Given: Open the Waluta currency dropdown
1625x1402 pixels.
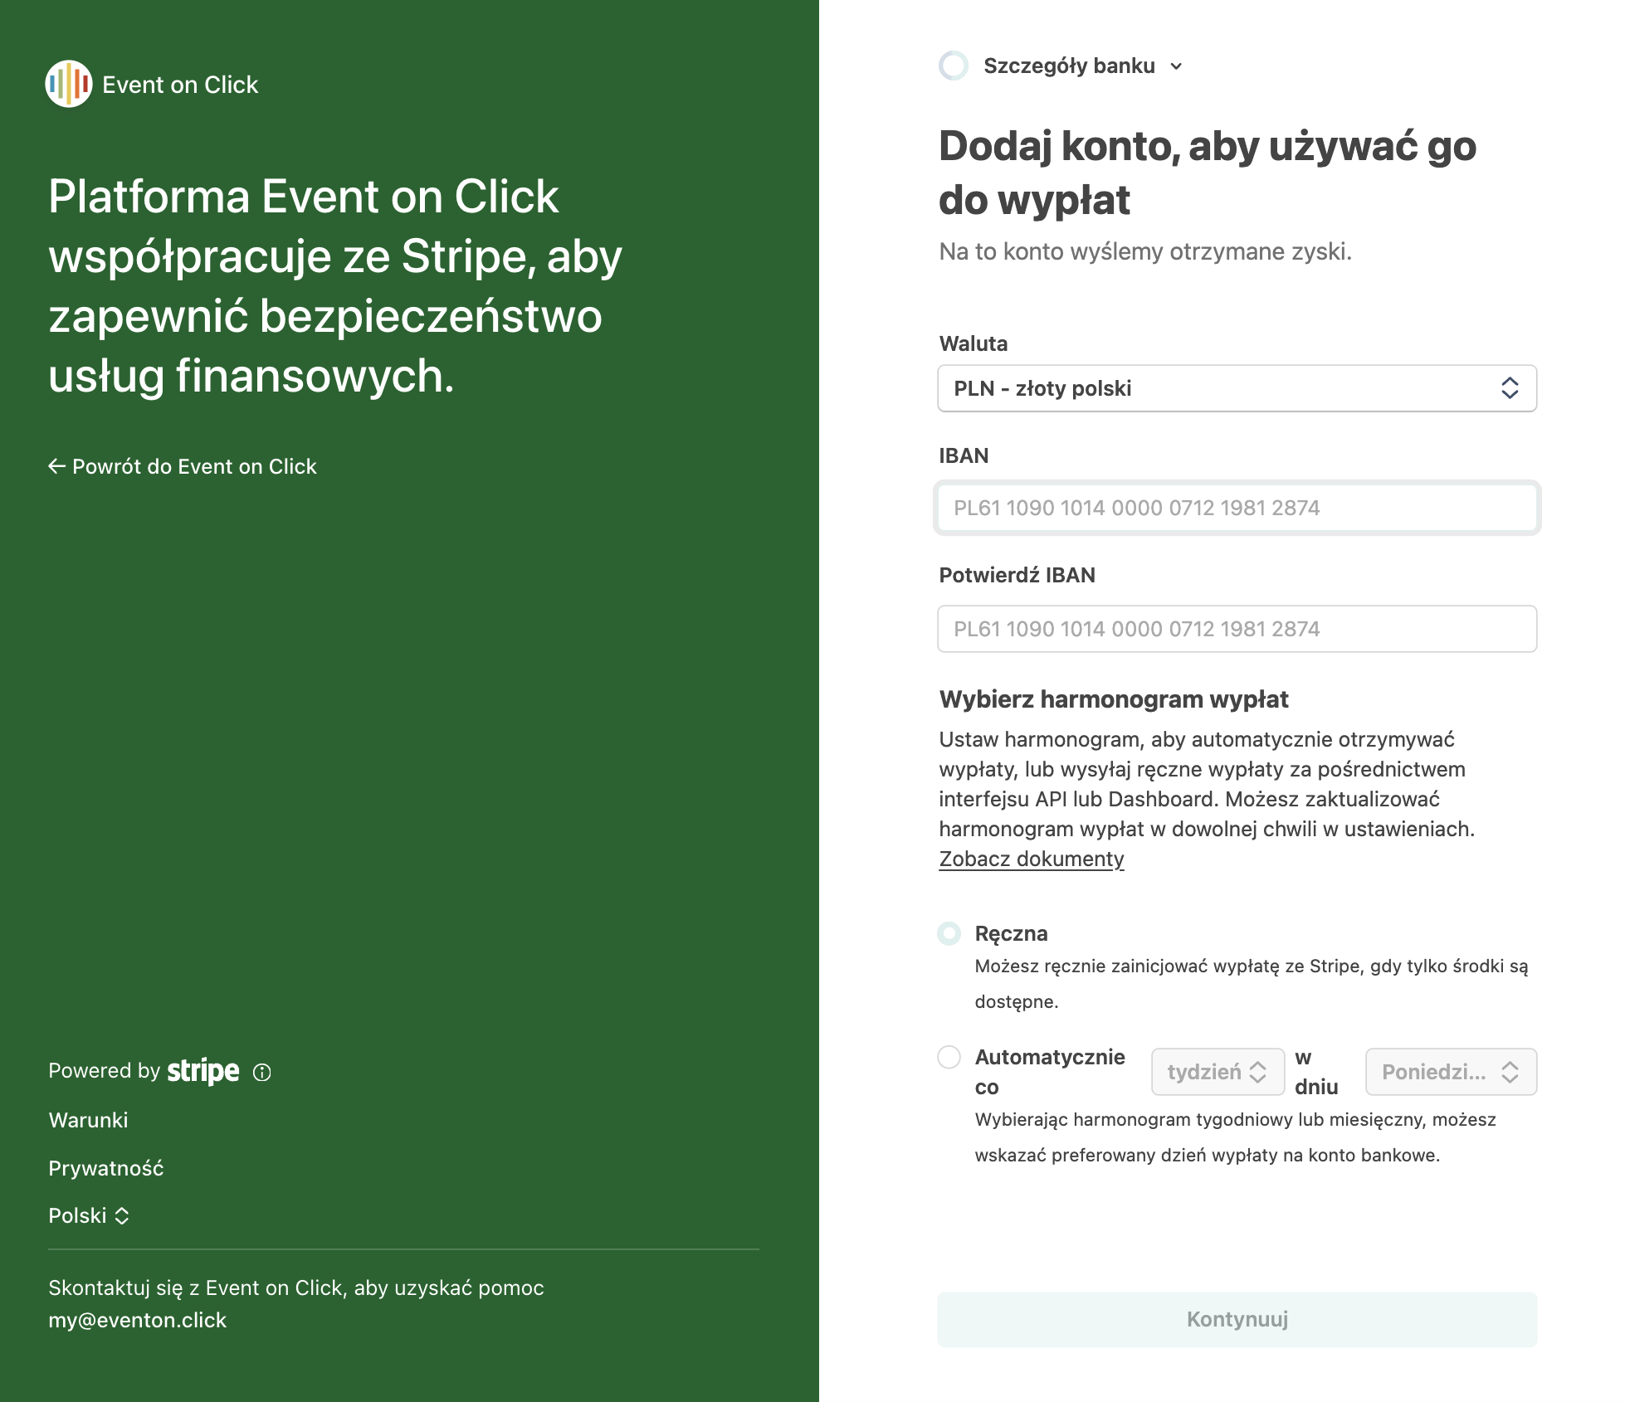Looking at the screenshot, I should click(1237, 388).
